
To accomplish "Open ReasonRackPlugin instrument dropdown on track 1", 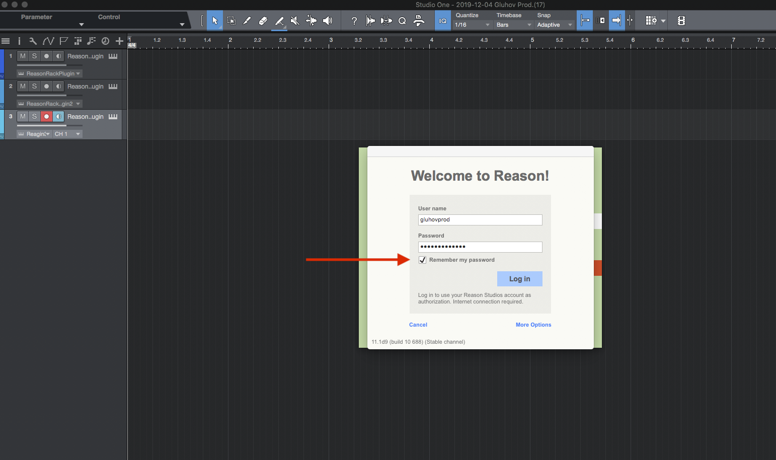I will click(50, 73).
